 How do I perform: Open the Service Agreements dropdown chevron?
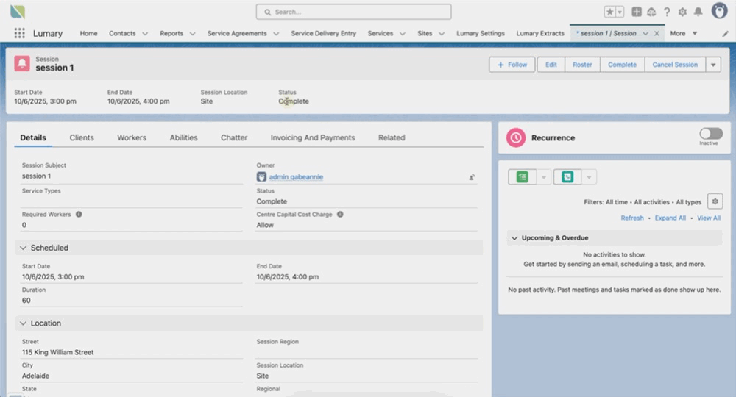pos(276,34)
